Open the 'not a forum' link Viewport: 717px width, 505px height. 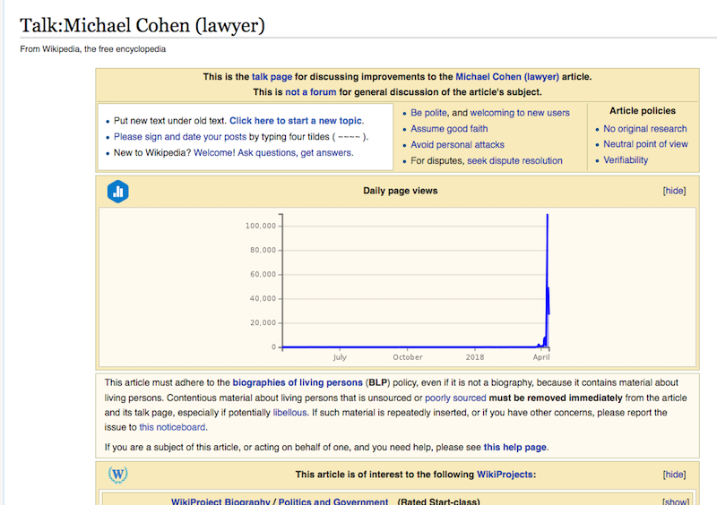tap(310, 92)
